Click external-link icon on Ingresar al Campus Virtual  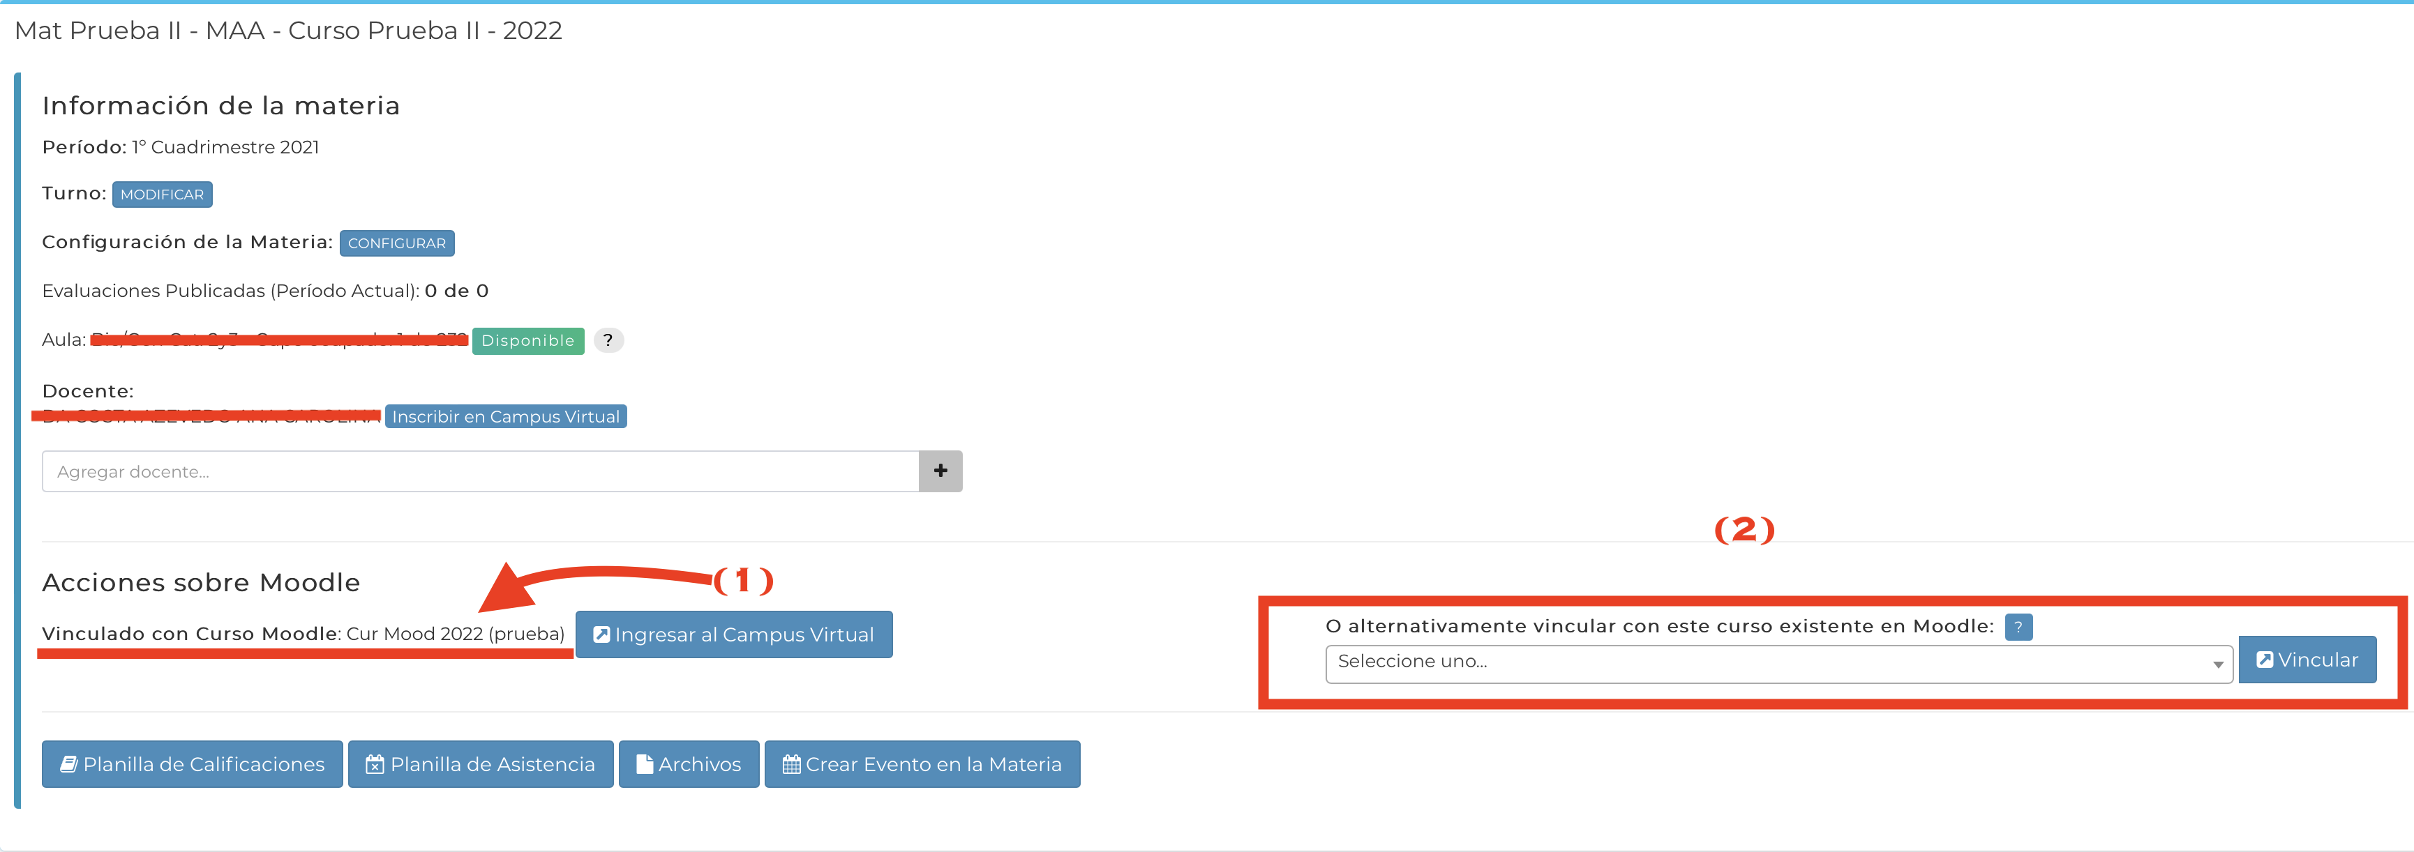coord(601,634)
